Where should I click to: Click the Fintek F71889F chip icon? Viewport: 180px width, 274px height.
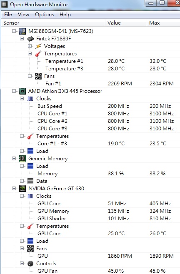pos(30,39)
